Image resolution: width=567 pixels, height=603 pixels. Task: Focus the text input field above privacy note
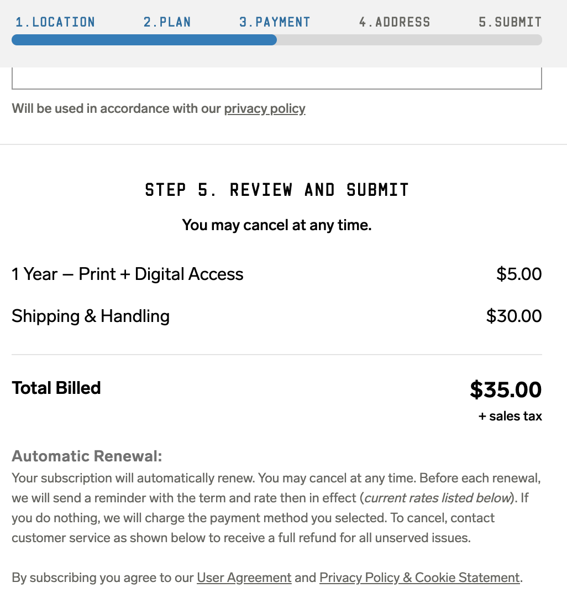[276, 79]
